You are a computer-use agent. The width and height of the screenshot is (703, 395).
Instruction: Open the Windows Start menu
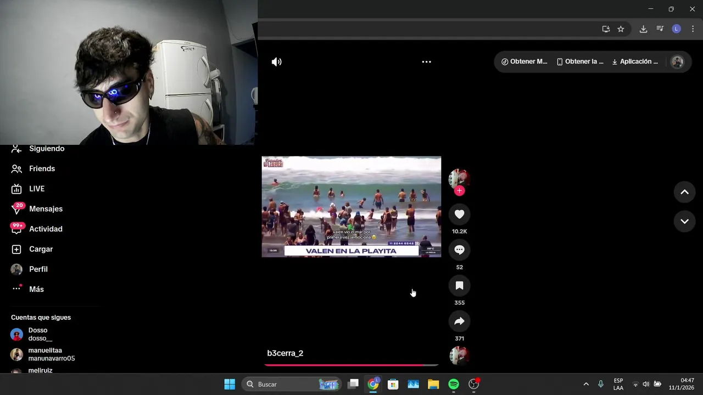[230, 384]
